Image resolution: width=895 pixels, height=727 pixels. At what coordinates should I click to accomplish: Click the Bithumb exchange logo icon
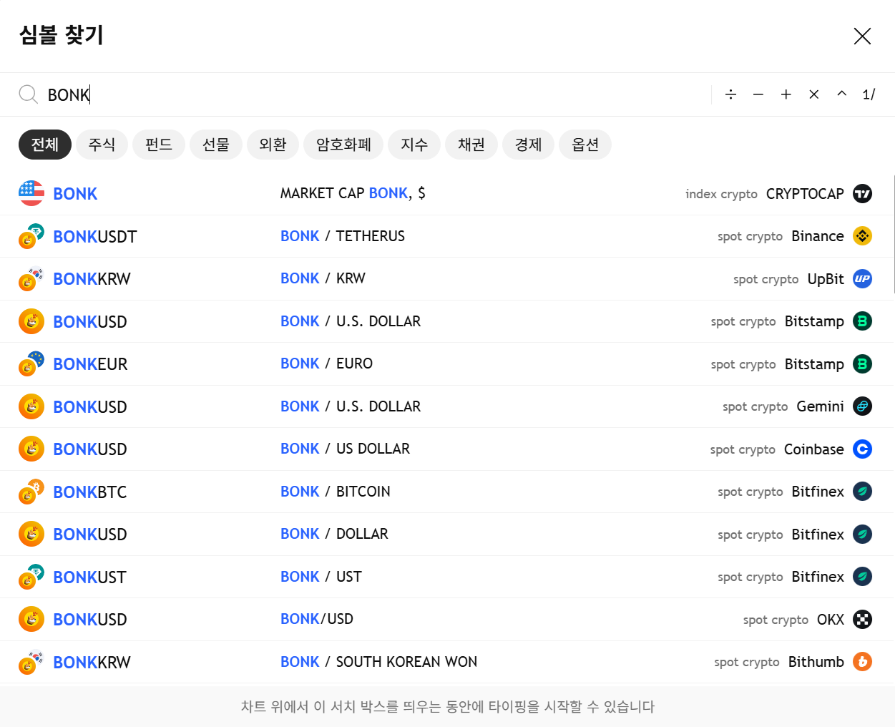click(863, 662)
